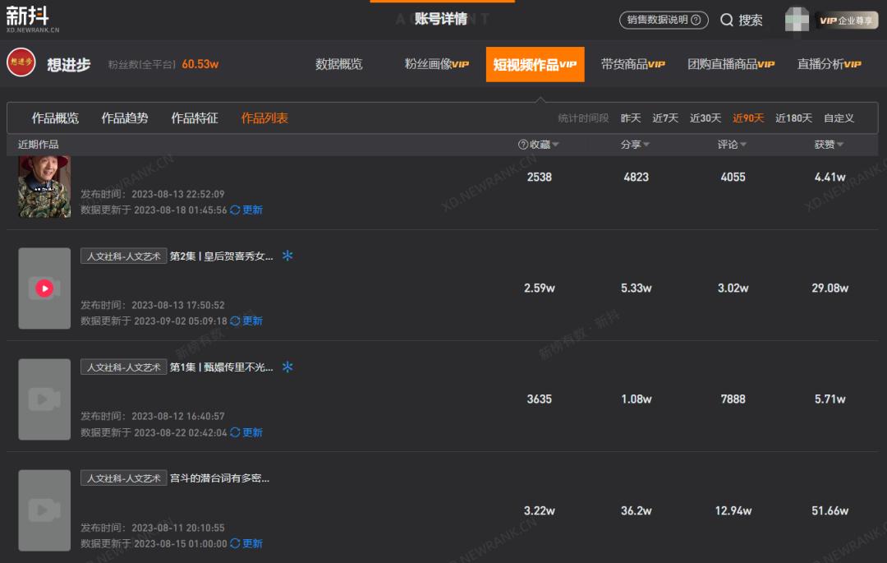
Task: Click refresh icon for the 2023-08-13 22:52:09 video
Action: [235, 210]
